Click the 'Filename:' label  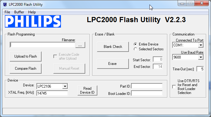tap(69, 40)
